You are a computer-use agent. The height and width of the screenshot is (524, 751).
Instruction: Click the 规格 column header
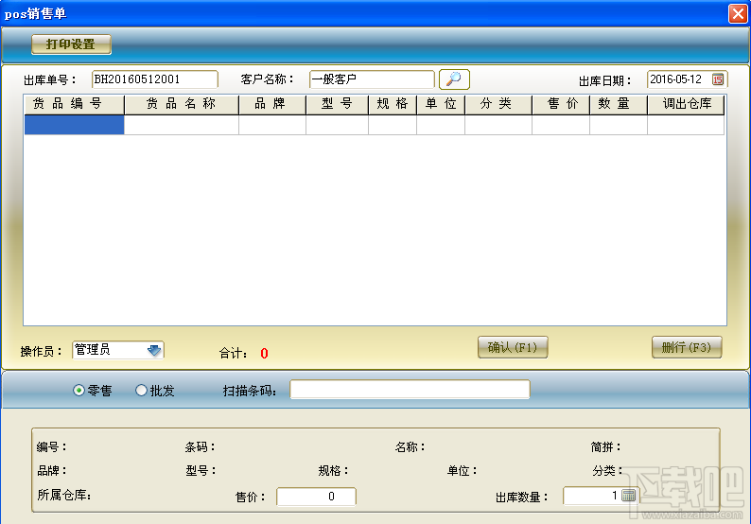[x=393, y=104]
